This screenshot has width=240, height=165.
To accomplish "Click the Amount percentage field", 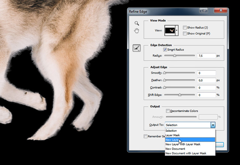I will coord(208,117).
